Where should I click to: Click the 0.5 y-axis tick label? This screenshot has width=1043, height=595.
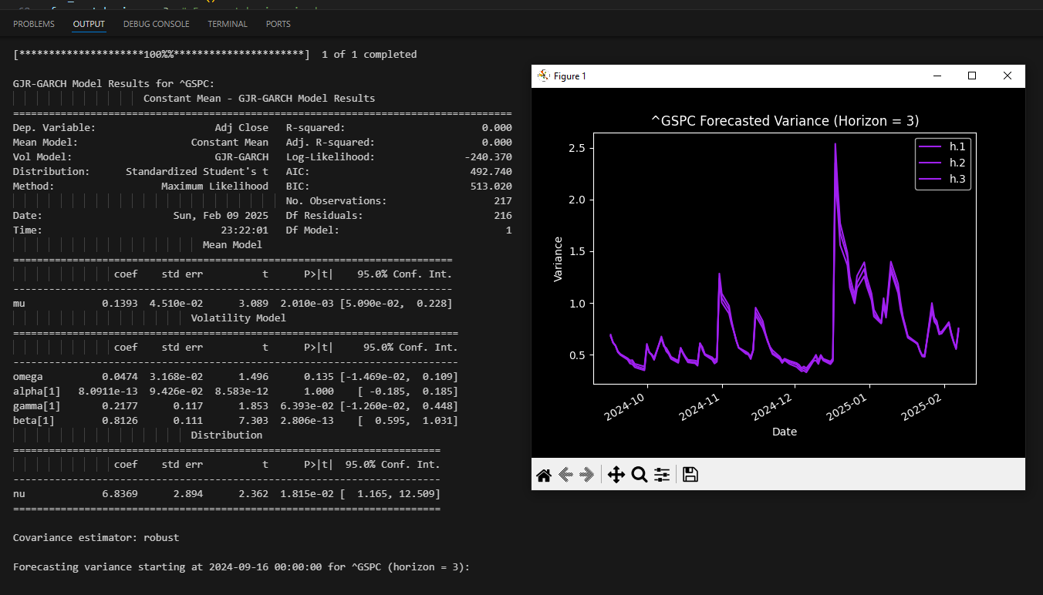[579, 355]
